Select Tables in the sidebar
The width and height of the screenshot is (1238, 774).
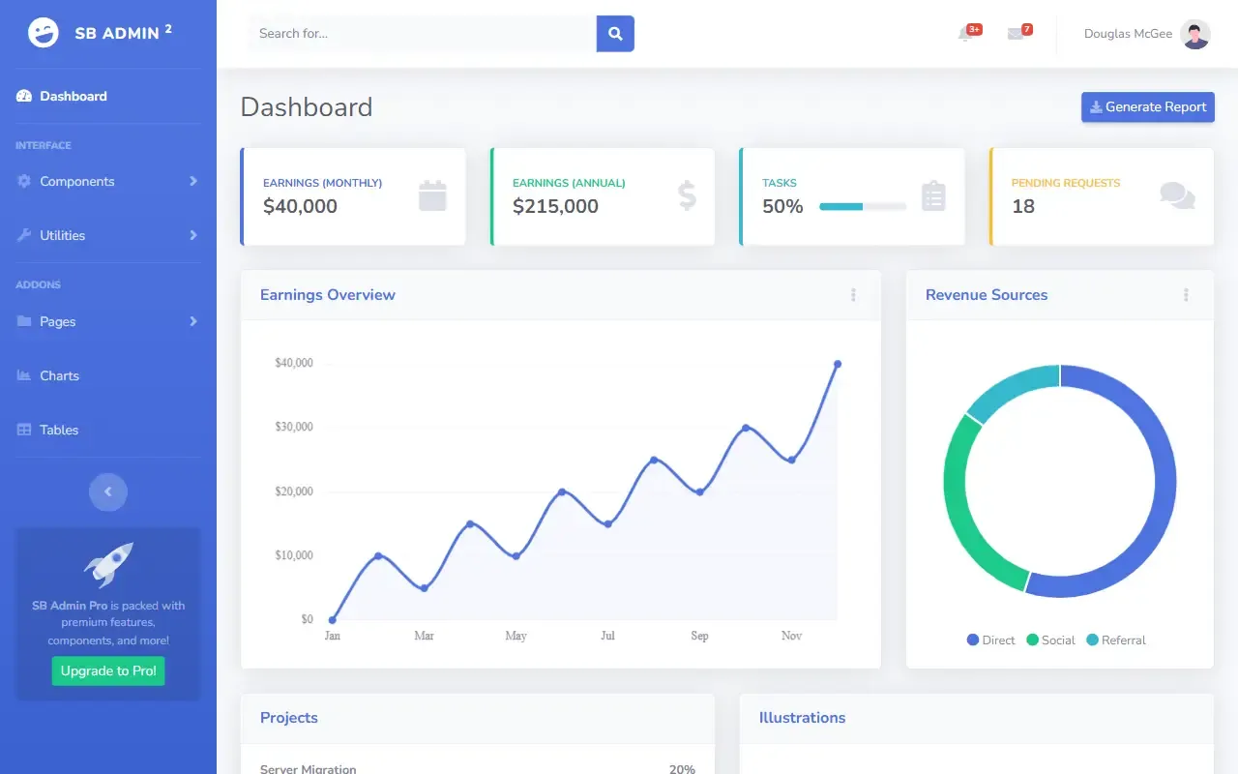point(108,430)
